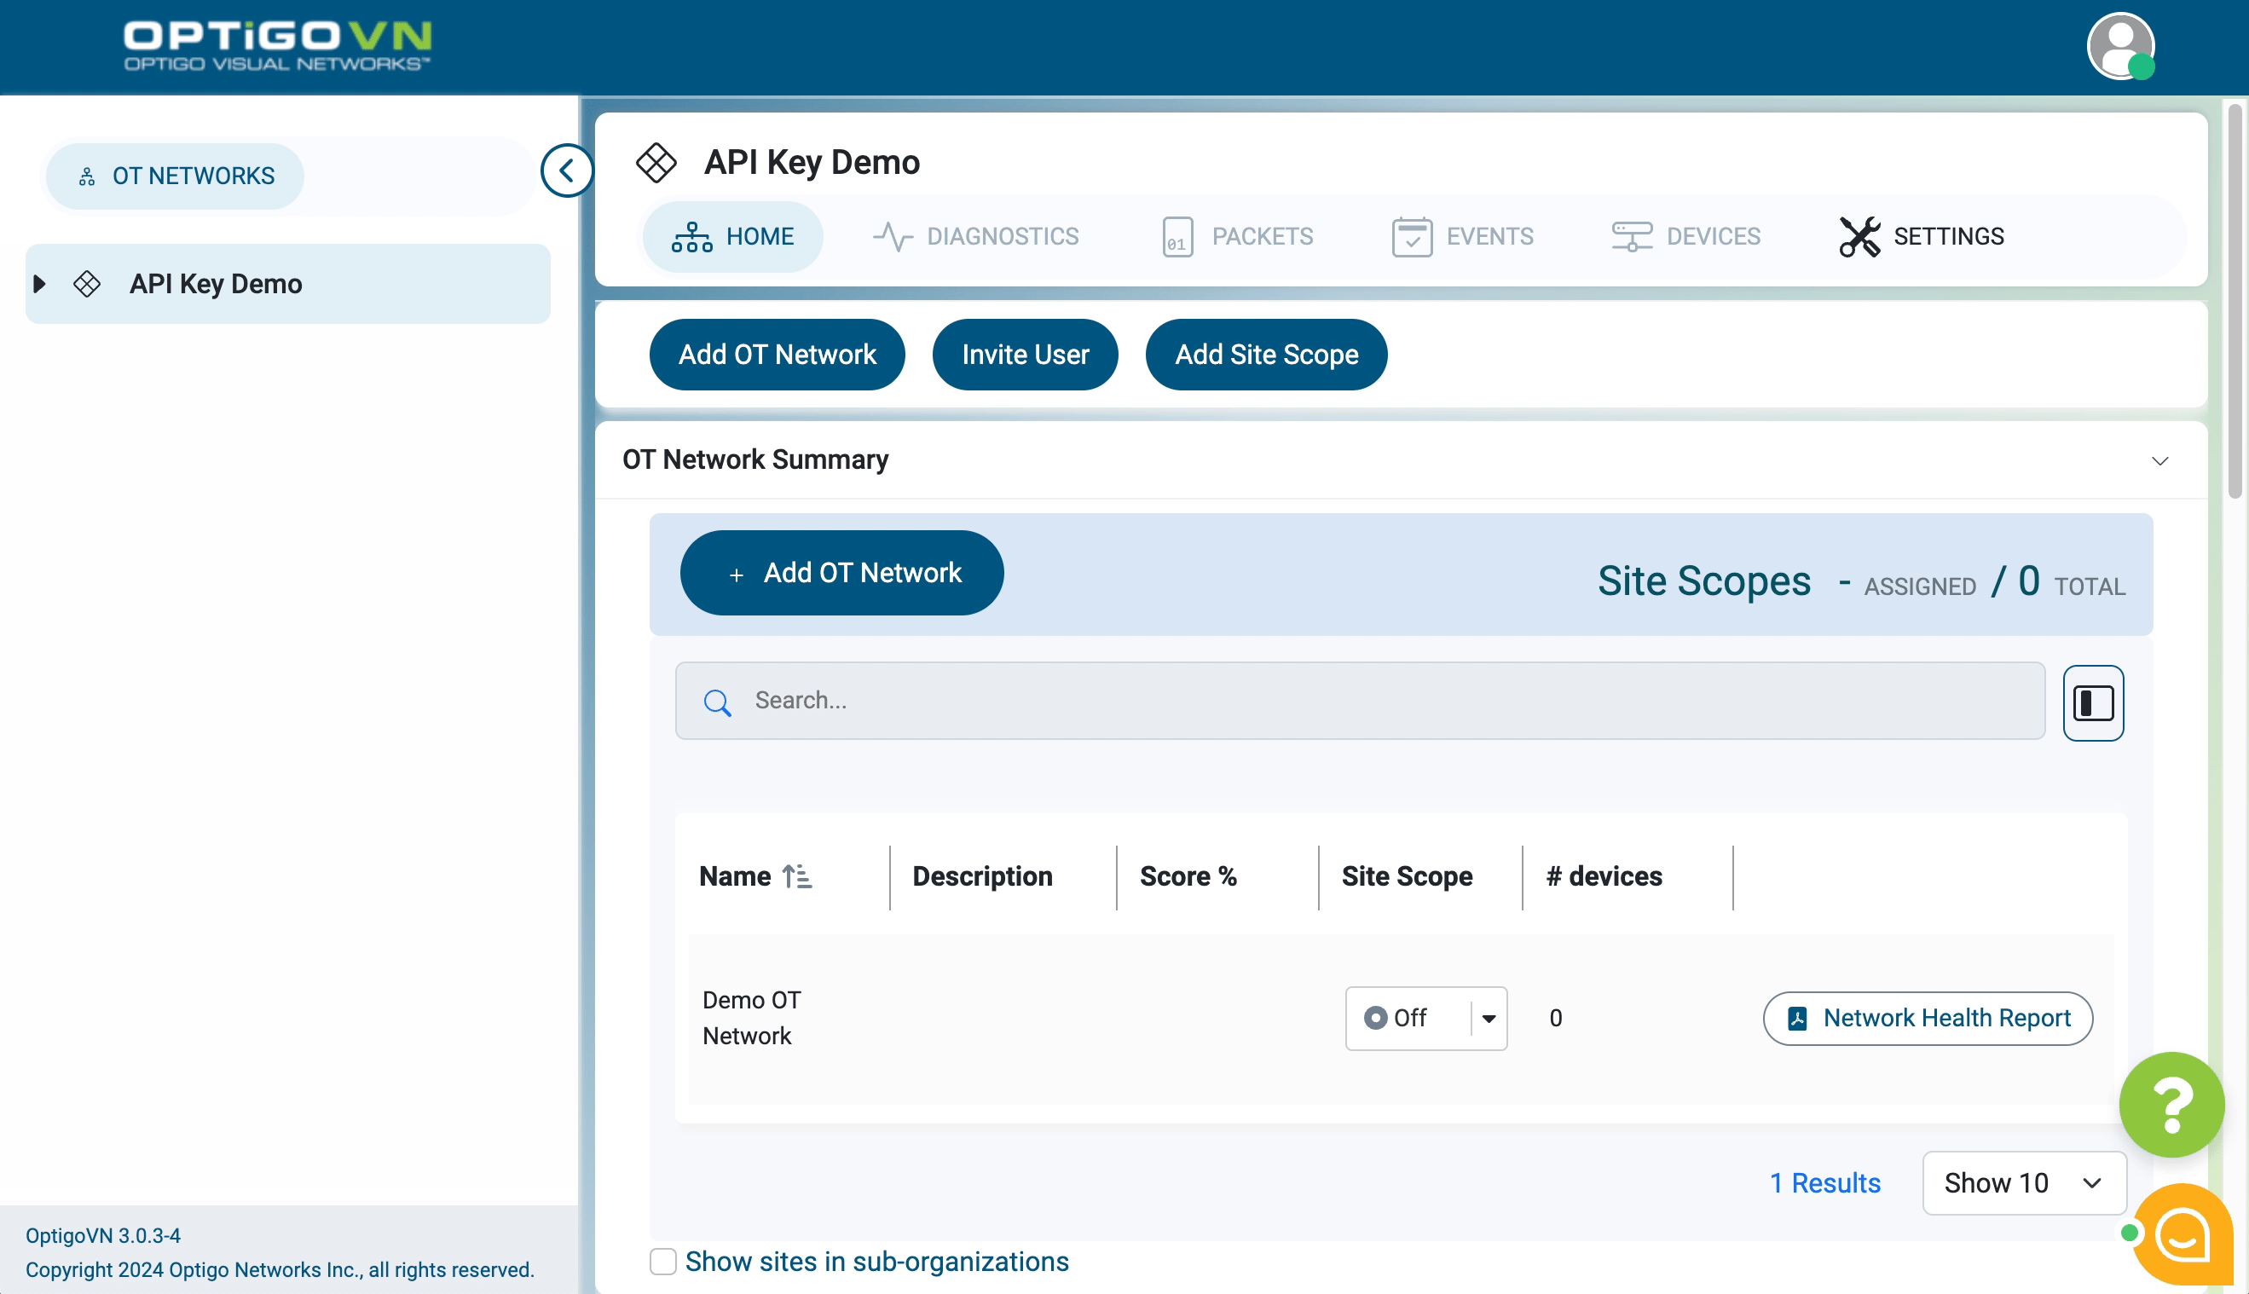The image size is (2249, 1294).
Task: Click the Off radio indicator in Site Scope
Action: coord(1374,1018)
